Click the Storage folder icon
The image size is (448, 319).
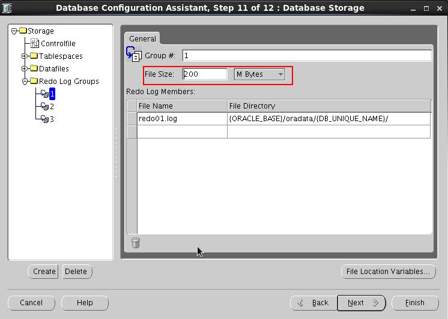pyautogui.click(x=23, y=31)
